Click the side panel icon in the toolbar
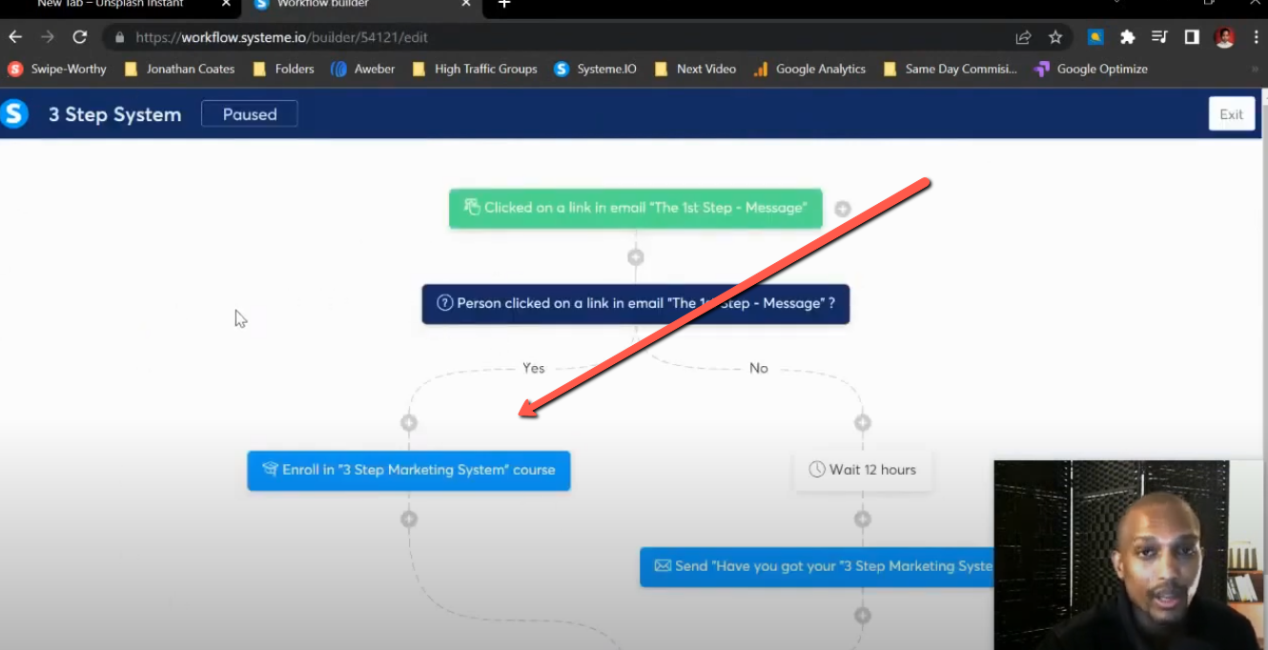This screenshot has width=1268, height=650. click(x=1191, y=37)
